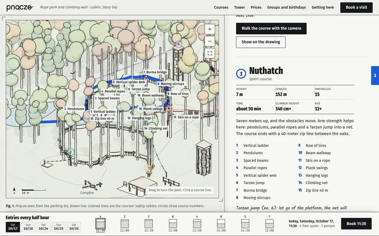Open the Prices menu item

point(256,7)
